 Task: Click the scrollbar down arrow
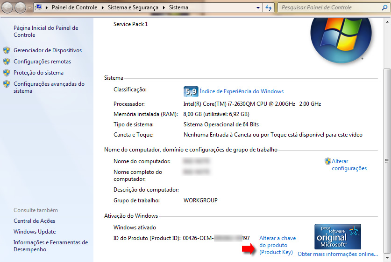pyautogui.click(x=387, y=258)
